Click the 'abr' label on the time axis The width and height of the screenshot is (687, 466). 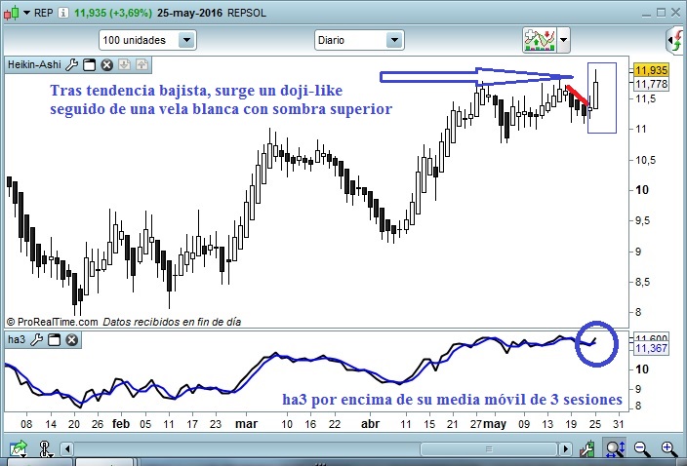coord(370,423)
